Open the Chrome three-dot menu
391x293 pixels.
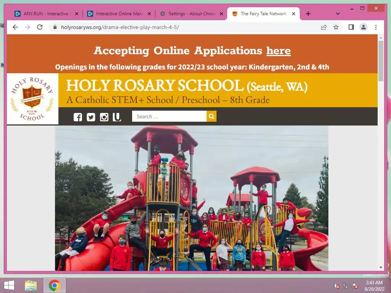point(376,27)
